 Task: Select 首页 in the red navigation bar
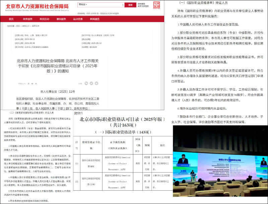click(11, 20)
